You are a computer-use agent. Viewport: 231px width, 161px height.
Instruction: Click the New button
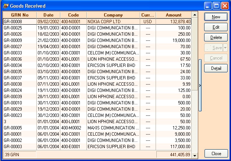point(216,17)
